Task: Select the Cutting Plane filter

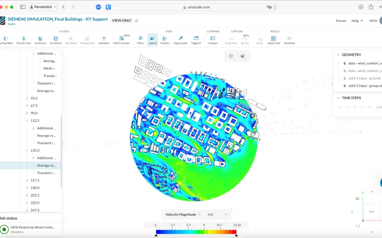Action: click(6, 40)
